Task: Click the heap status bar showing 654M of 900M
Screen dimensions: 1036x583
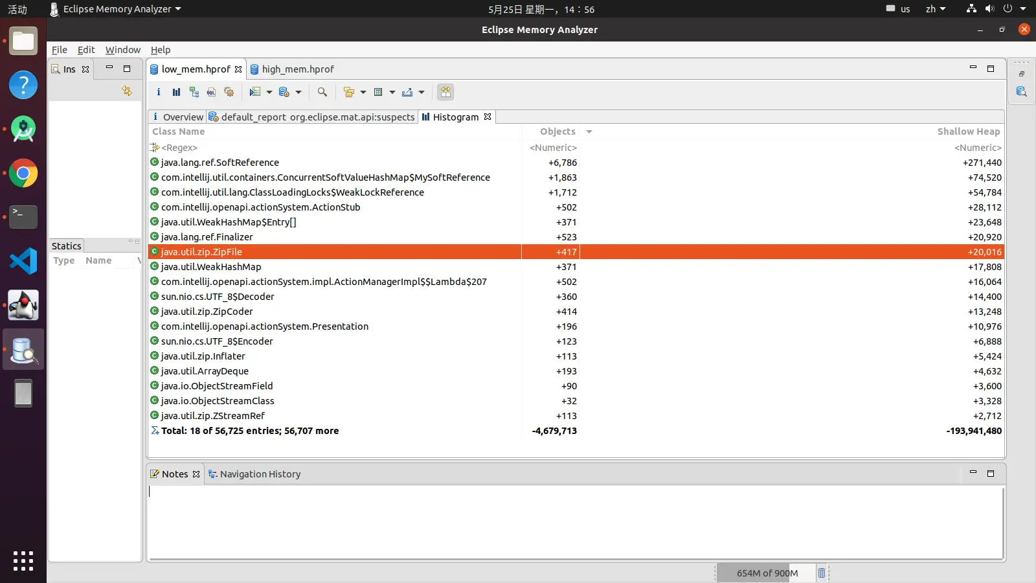Action: coord(767,573)
